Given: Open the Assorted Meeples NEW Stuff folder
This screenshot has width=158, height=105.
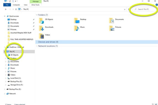Looking at the screenshot, I should [x=21, y=33].
